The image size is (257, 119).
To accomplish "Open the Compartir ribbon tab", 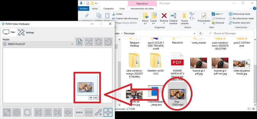I will pyautogui.click(x=109, y=9).
